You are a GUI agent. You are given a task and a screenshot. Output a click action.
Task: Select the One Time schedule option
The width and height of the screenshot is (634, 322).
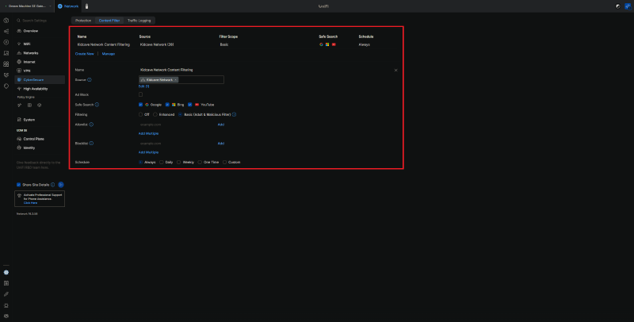200,163
